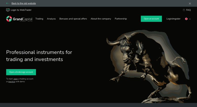The image size is (197, 107).
Task: Expand the language selector chevron
Action: pyautogui.click(x=190, y=19)
